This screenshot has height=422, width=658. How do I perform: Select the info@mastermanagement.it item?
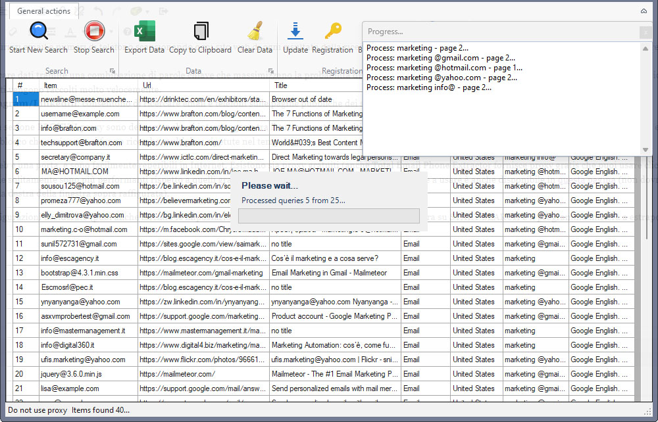pos(89,331)
